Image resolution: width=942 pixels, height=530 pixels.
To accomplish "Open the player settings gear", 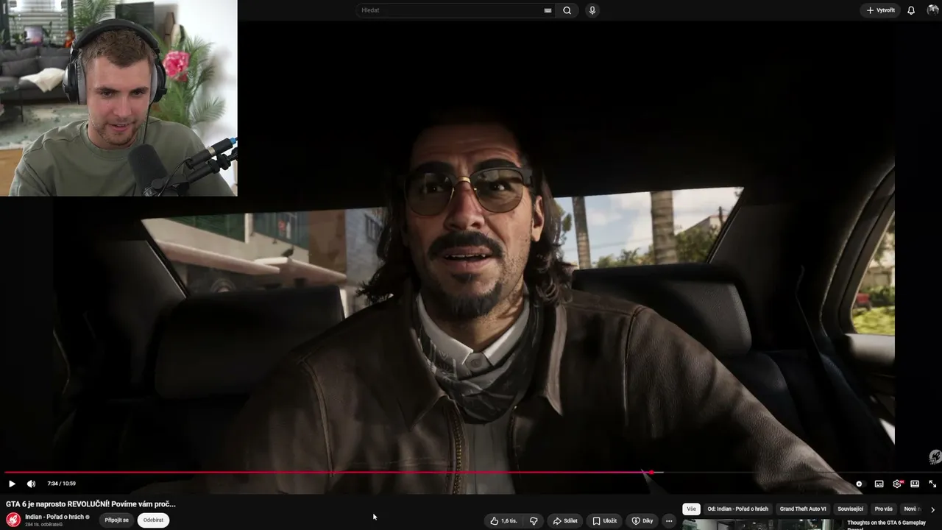I will click(897, 484).
